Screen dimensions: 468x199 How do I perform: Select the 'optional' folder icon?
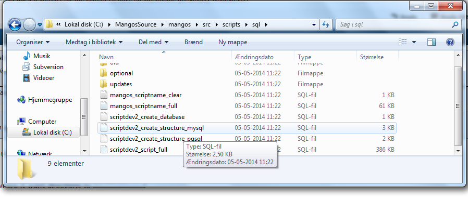point(103,73)
